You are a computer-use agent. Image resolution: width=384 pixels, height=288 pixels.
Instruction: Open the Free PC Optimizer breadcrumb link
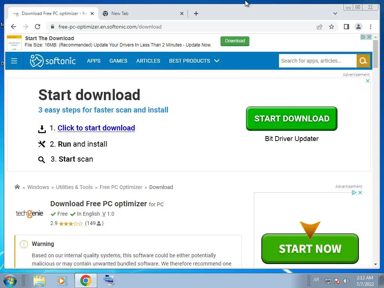[121, 187]
